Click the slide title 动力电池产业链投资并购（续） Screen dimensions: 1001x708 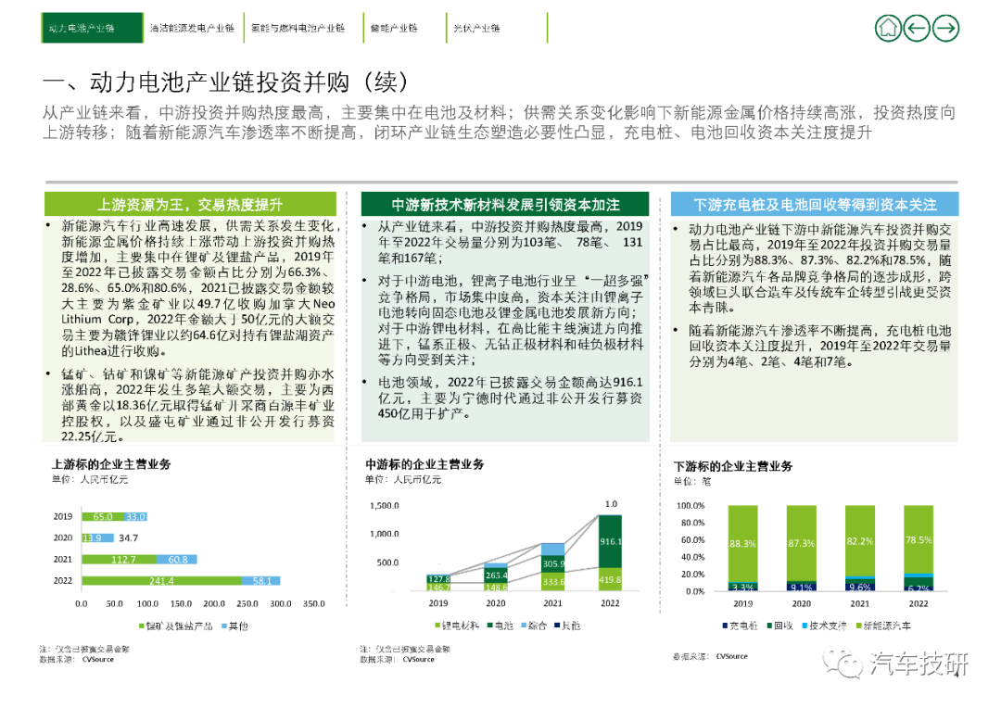coord(224,82)
